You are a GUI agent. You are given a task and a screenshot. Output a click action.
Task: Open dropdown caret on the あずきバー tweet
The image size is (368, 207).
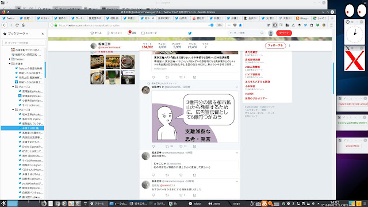coord(237,182)
